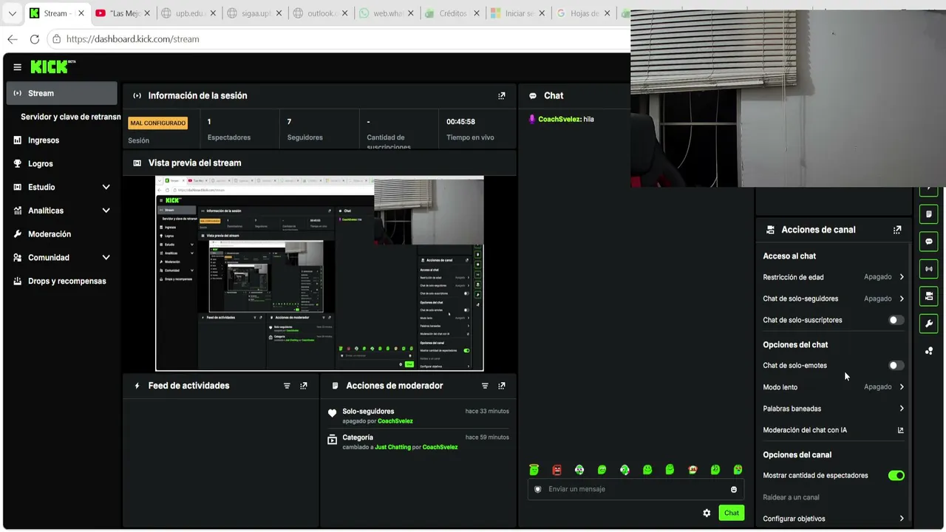946x532 pixels.
Task: Open Chat de solo-seguidores options
Action: pyautogui.click(x=833, y=299)
